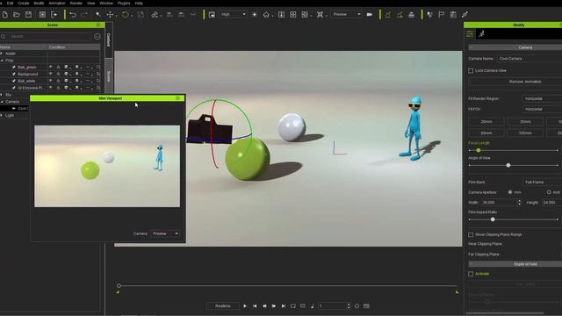Jump to the end frame
Image resolution: width=562 pixels, height=316 pixels.
pos(283,306)
